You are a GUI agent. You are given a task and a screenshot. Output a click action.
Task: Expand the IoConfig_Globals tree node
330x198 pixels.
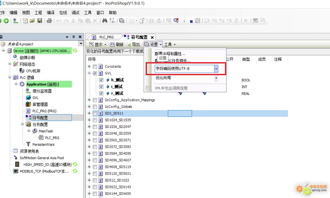click(89, 107)
